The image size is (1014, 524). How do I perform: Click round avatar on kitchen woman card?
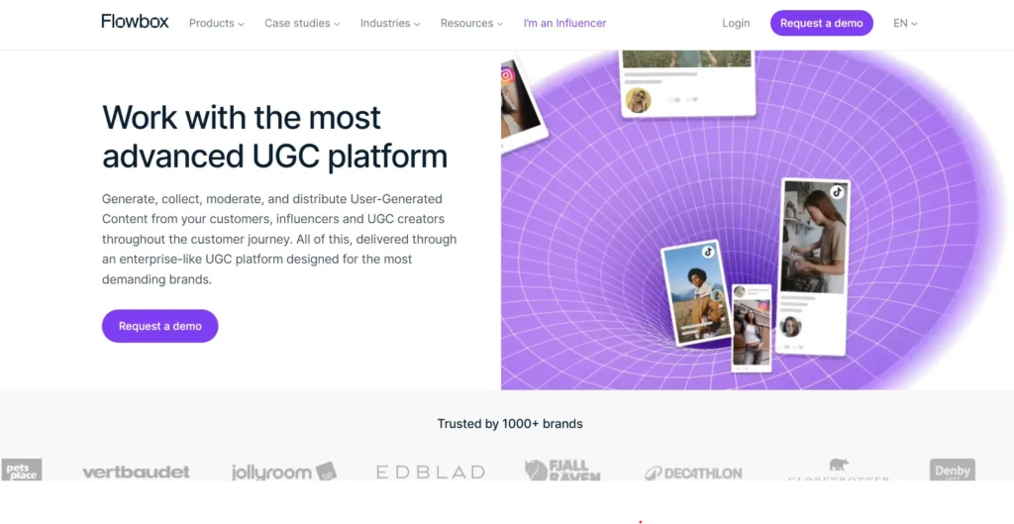click(790, 326)
